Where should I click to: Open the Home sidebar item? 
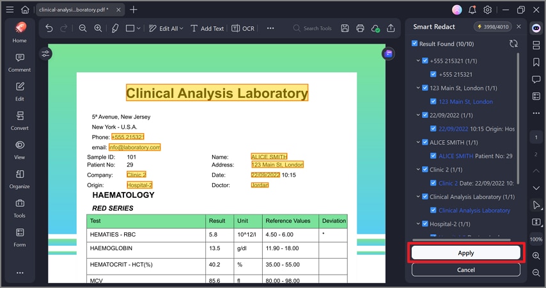[19, 32]
